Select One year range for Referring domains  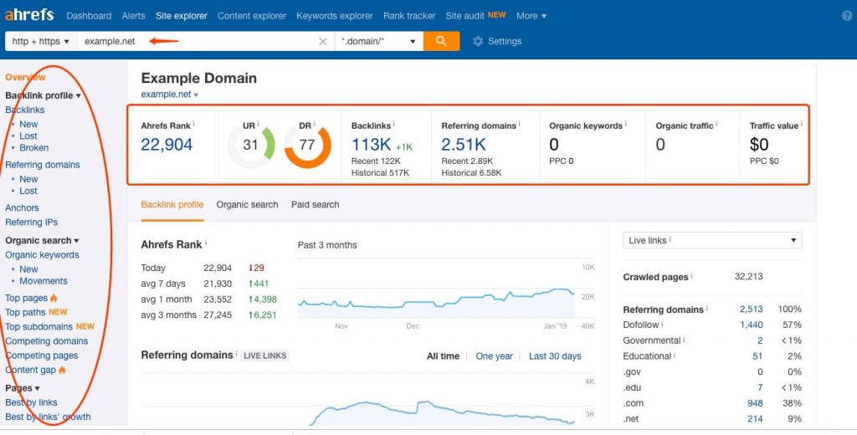point(494,356)
